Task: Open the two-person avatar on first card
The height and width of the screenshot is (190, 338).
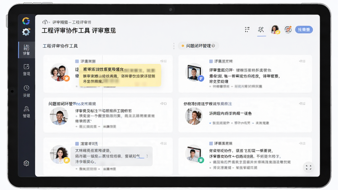Action: [59, 72]
